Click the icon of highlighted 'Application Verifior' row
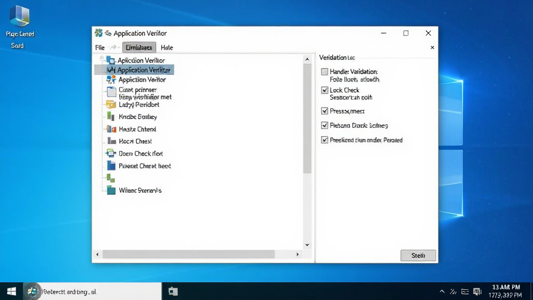The height and width of the screenshot is (300, 533). pyautogui.click(x=111, y=70)
